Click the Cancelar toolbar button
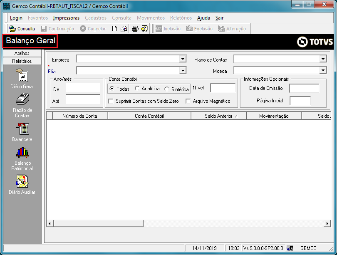The height and width of the screenshot is (255, 337). click(x=93, y=29)
